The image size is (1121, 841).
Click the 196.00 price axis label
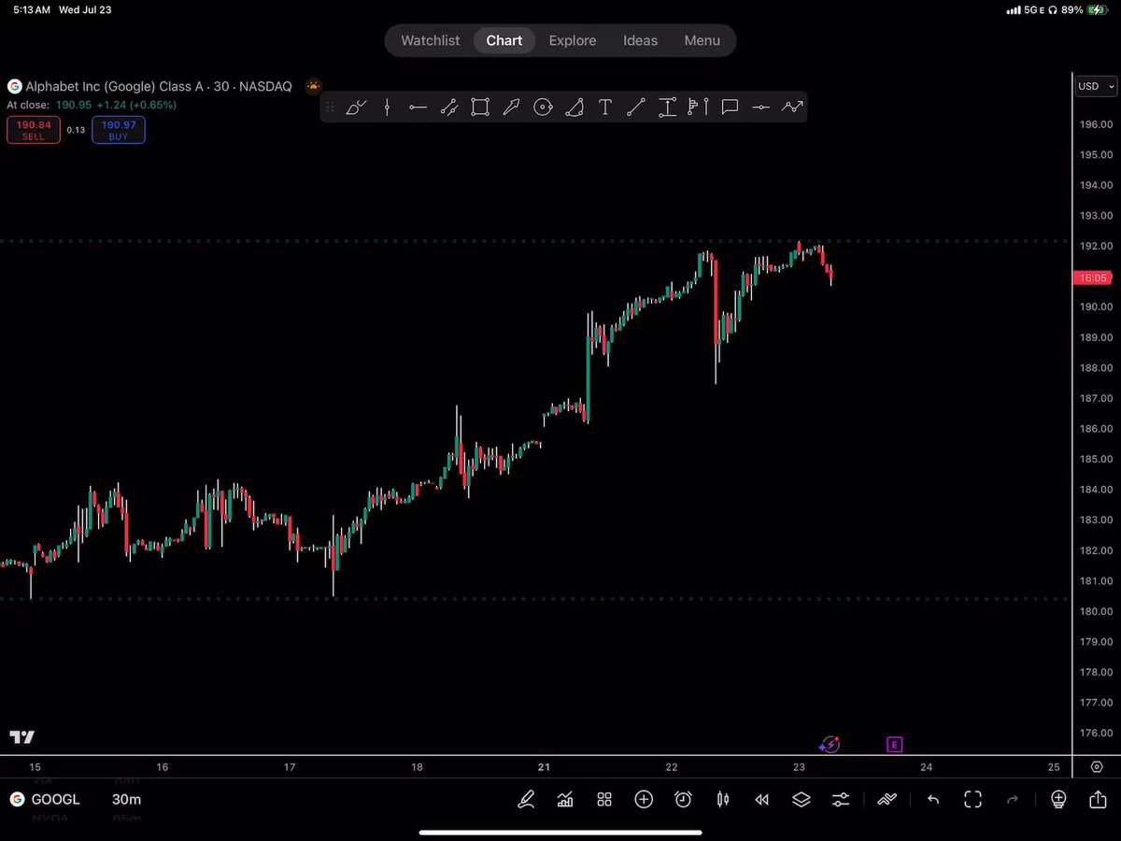[x=1094, y=124]
